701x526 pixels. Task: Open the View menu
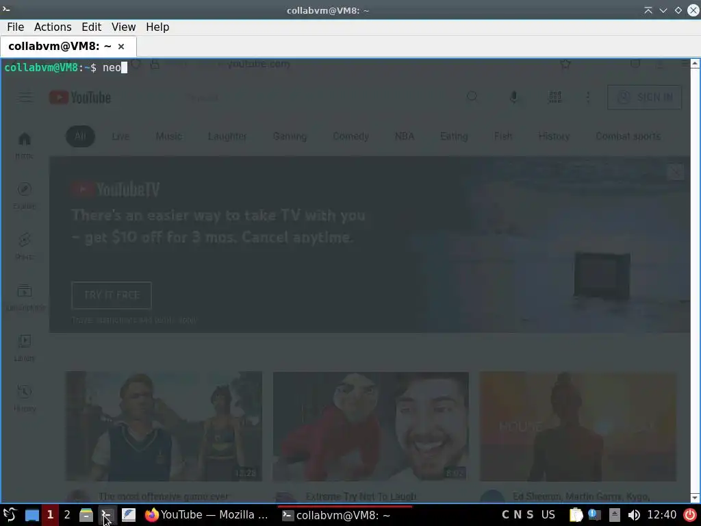tap(123, 27)
